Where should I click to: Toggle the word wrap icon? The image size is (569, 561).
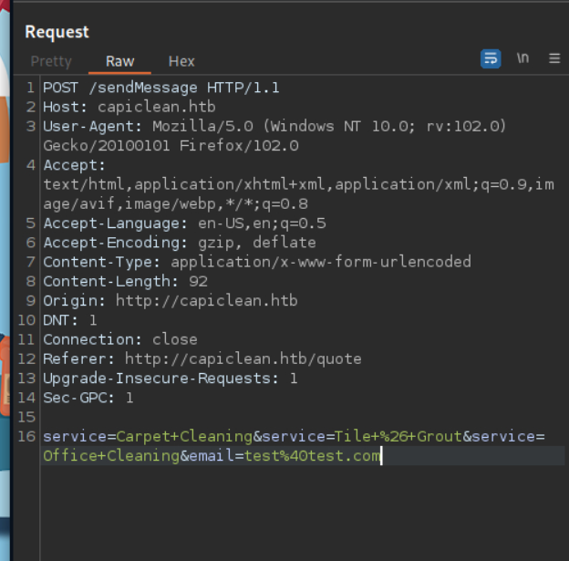pos(491,58)
